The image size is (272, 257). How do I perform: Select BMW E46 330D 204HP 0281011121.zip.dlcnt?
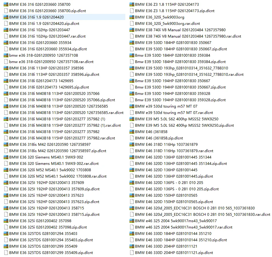(171, 253)
